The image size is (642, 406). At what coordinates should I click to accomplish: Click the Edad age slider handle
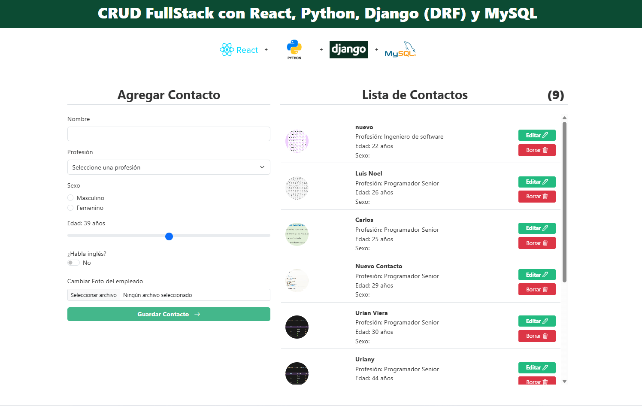pyautogui.click(x=169, y=236)
